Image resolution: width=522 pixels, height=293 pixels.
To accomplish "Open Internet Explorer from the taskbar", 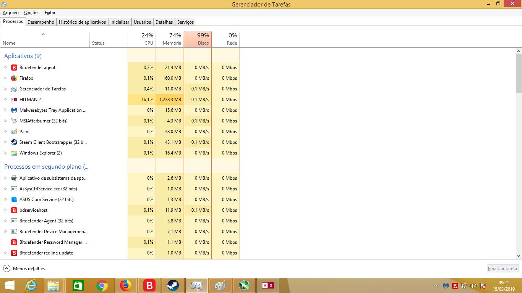I will pyautogui.click(x=31, y=285).
